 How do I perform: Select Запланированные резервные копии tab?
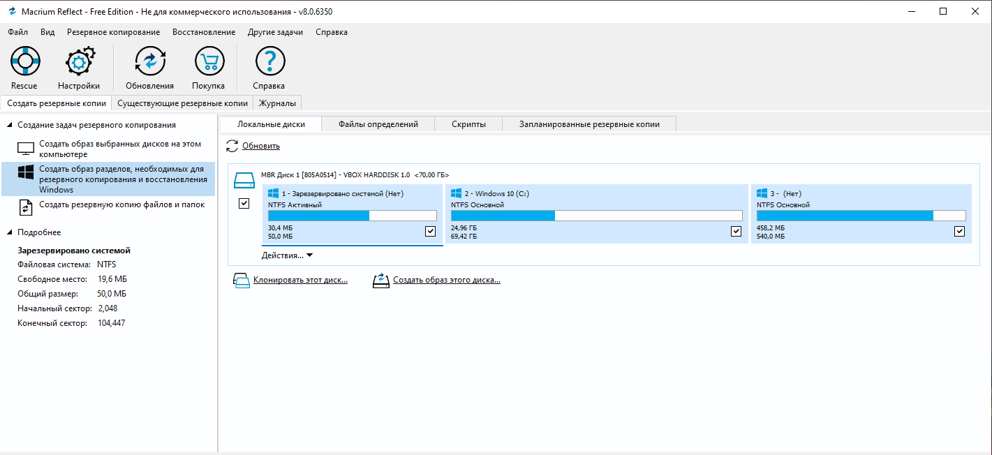(x=589, y=124)
